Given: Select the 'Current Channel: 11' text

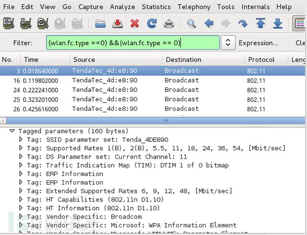Looking at the screenshot, I should 151,157.
